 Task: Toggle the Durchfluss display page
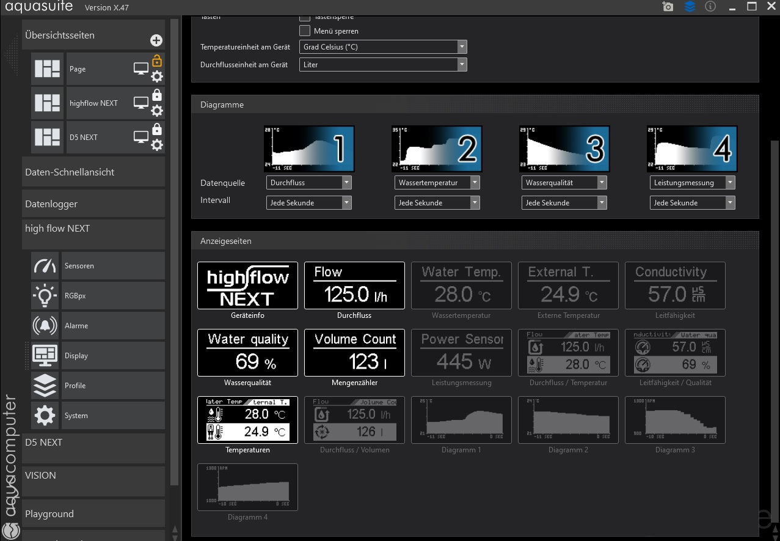[x=355, y=285]
